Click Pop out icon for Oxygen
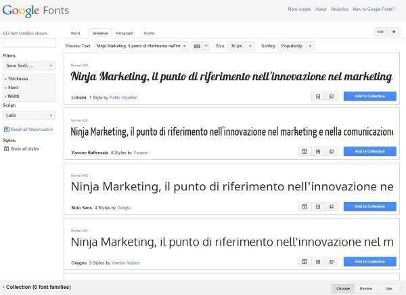This screenshot has width=406, height=295. coord(332,262)
